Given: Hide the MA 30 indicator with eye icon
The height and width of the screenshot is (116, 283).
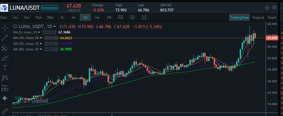Looking at the screenshot, I should click(47, 44).
